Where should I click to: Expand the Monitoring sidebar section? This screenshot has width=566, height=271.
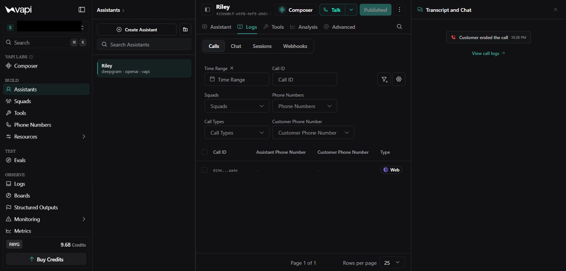[x=46, y=219]
